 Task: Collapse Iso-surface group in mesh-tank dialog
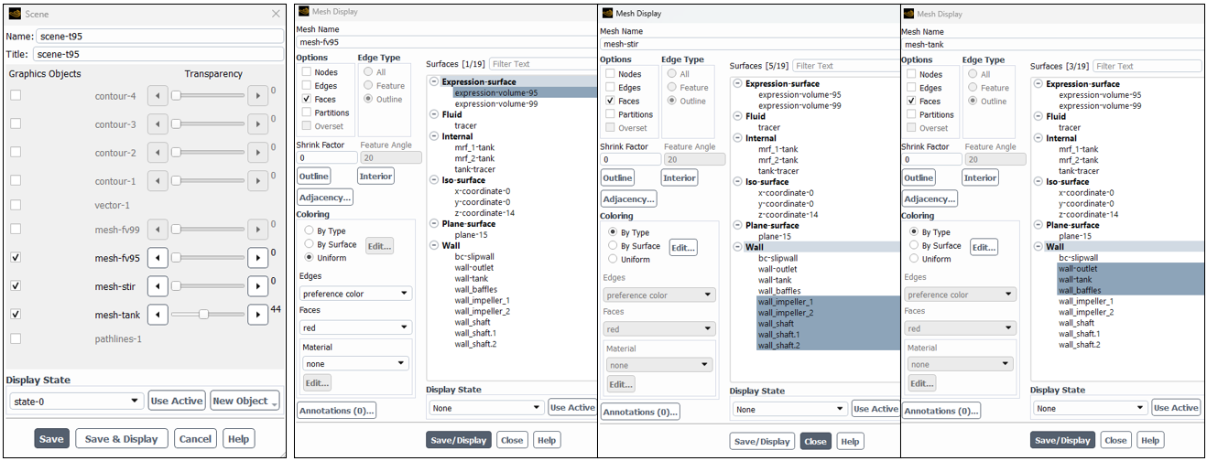coord(1038,182)
